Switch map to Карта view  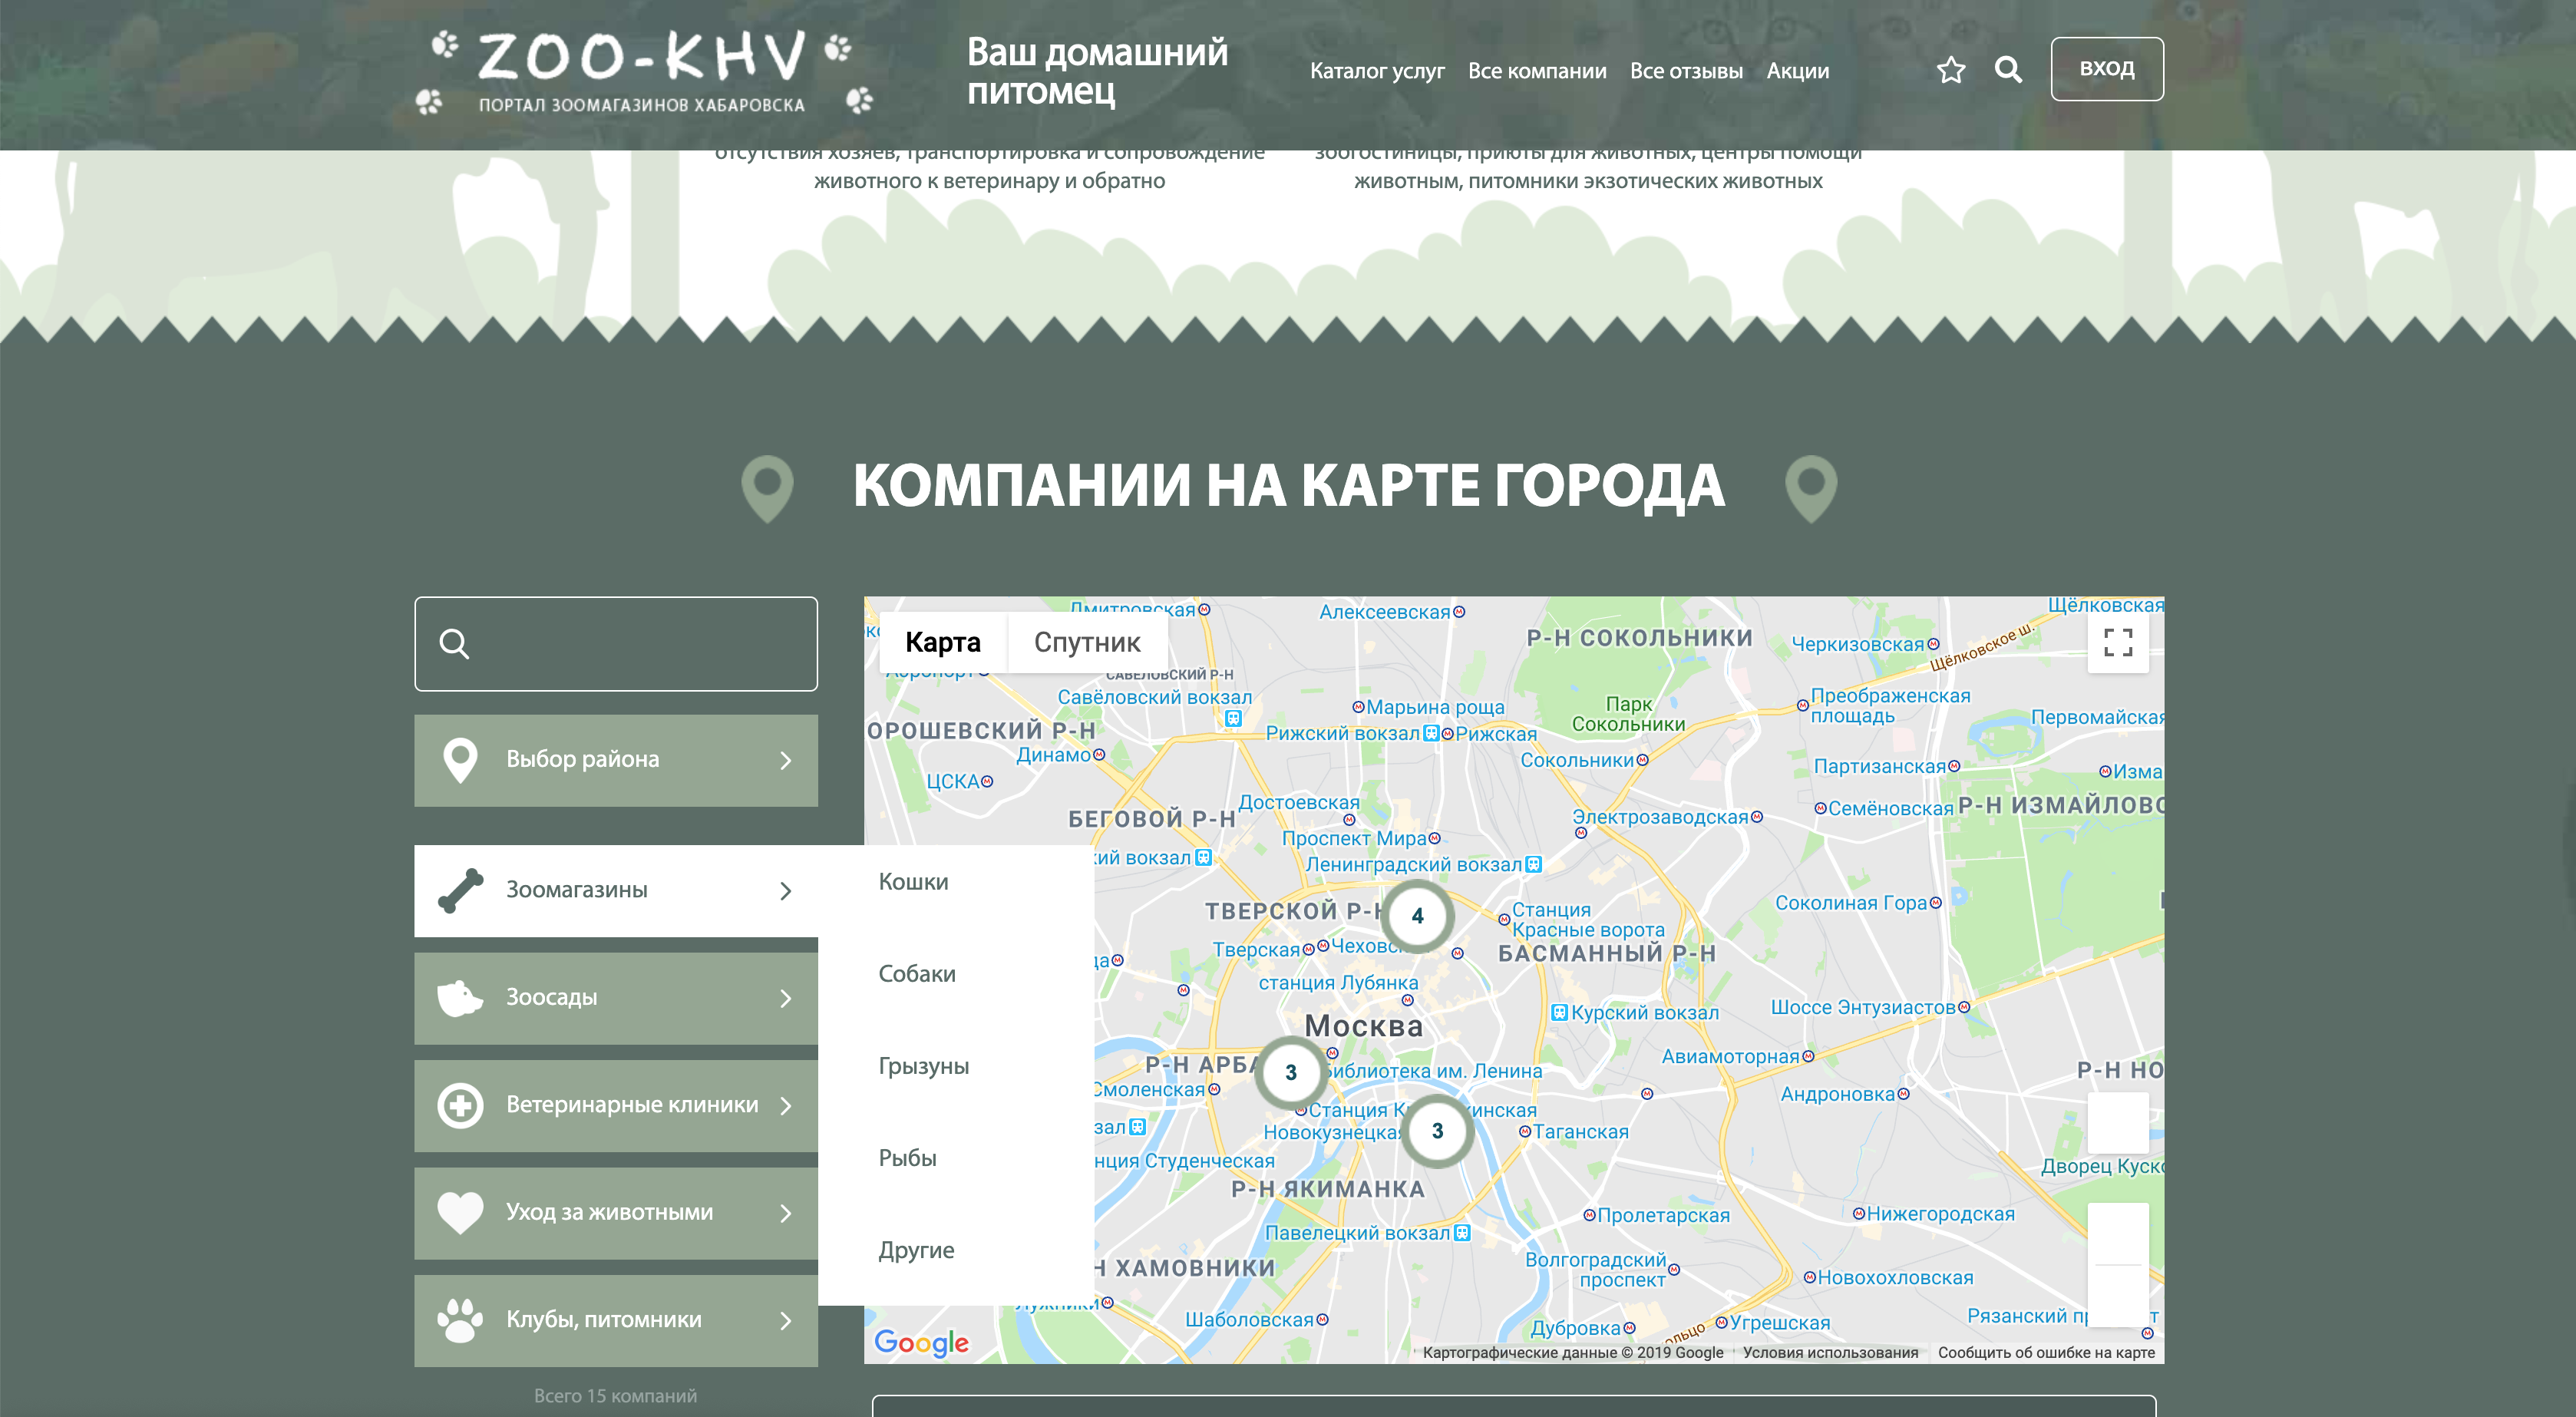[x=943, y=642]
